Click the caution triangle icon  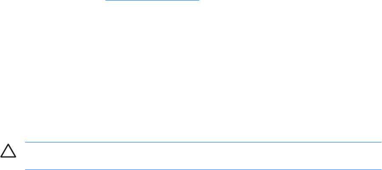pyautogui.click(x=8, y=151)
